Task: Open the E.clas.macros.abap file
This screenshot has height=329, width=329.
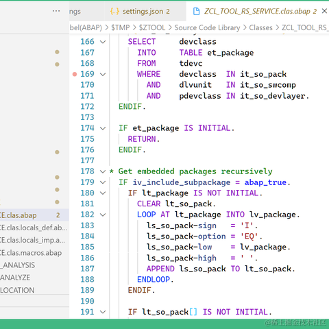Action: pos(34,253)
